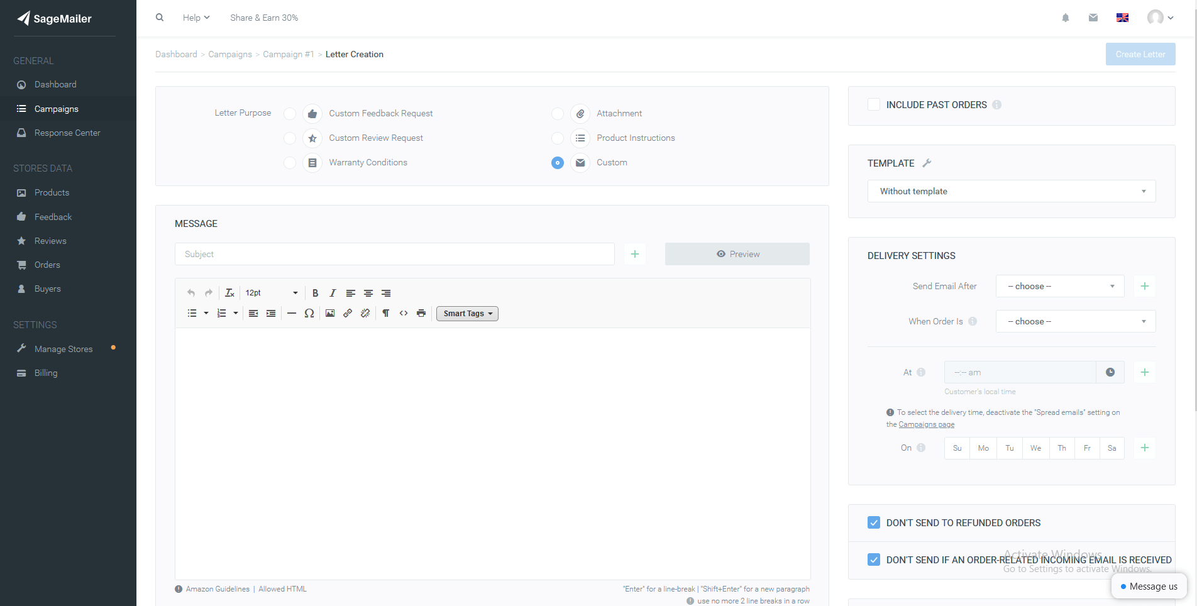Insert a bulleted list
1197x606 pixels.
192,313
